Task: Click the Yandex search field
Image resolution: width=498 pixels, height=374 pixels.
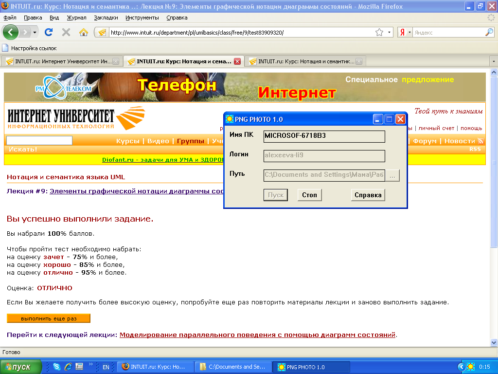Action: coord(448,33)
